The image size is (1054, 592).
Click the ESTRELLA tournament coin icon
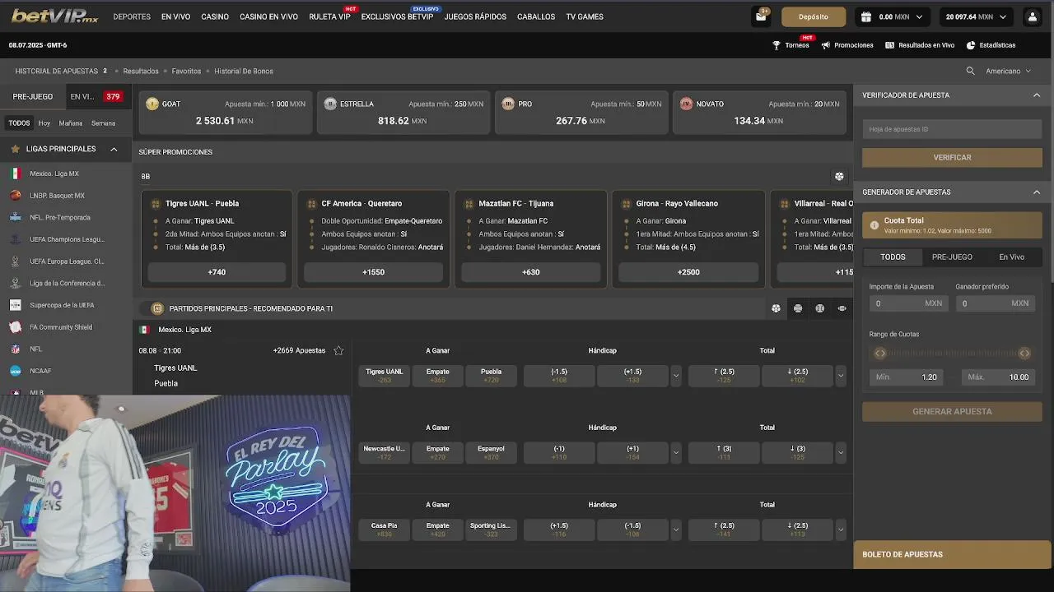coord(330,104)
